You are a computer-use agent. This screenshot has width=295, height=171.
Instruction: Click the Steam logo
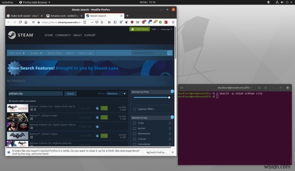[x=21, y=35]
